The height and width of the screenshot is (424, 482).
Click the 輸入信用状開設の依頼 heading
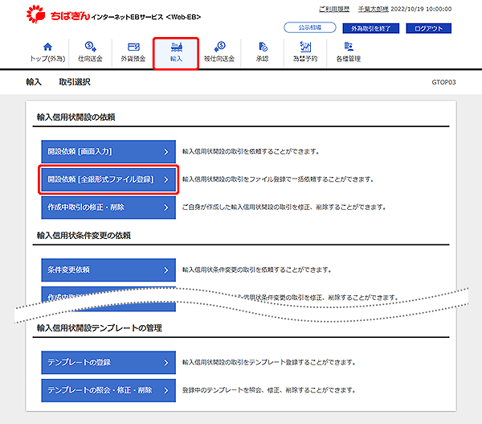coord(76,117)
